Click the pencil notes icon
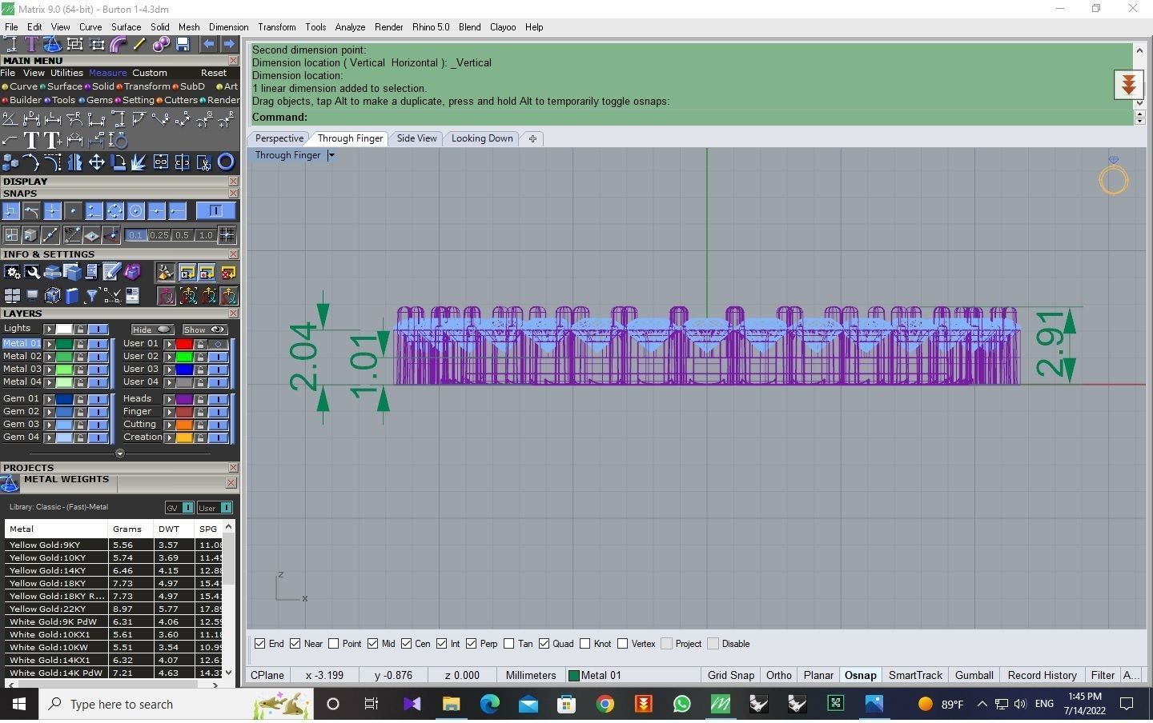The width and height of the screenshot is (1153, 723). click(112, 273)
